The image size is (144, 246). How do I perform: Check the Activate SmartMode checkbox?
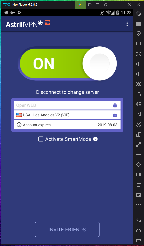point(41,139)
